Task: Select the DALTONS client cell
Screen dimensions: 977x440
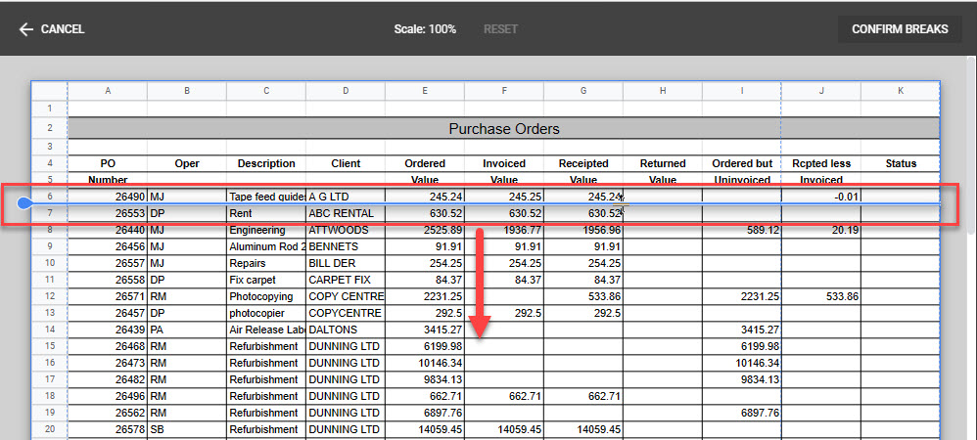Action: click(x=345, y=330)
